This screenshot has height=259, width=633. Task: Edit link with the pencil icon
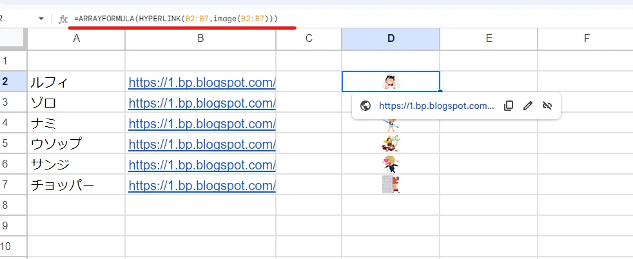pyautogui.click(x=528, y=106)
